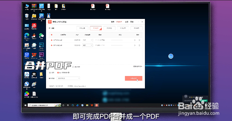Open the gear settings option in converter
This screenshot has height=121, width=232.
pos(50,73)
